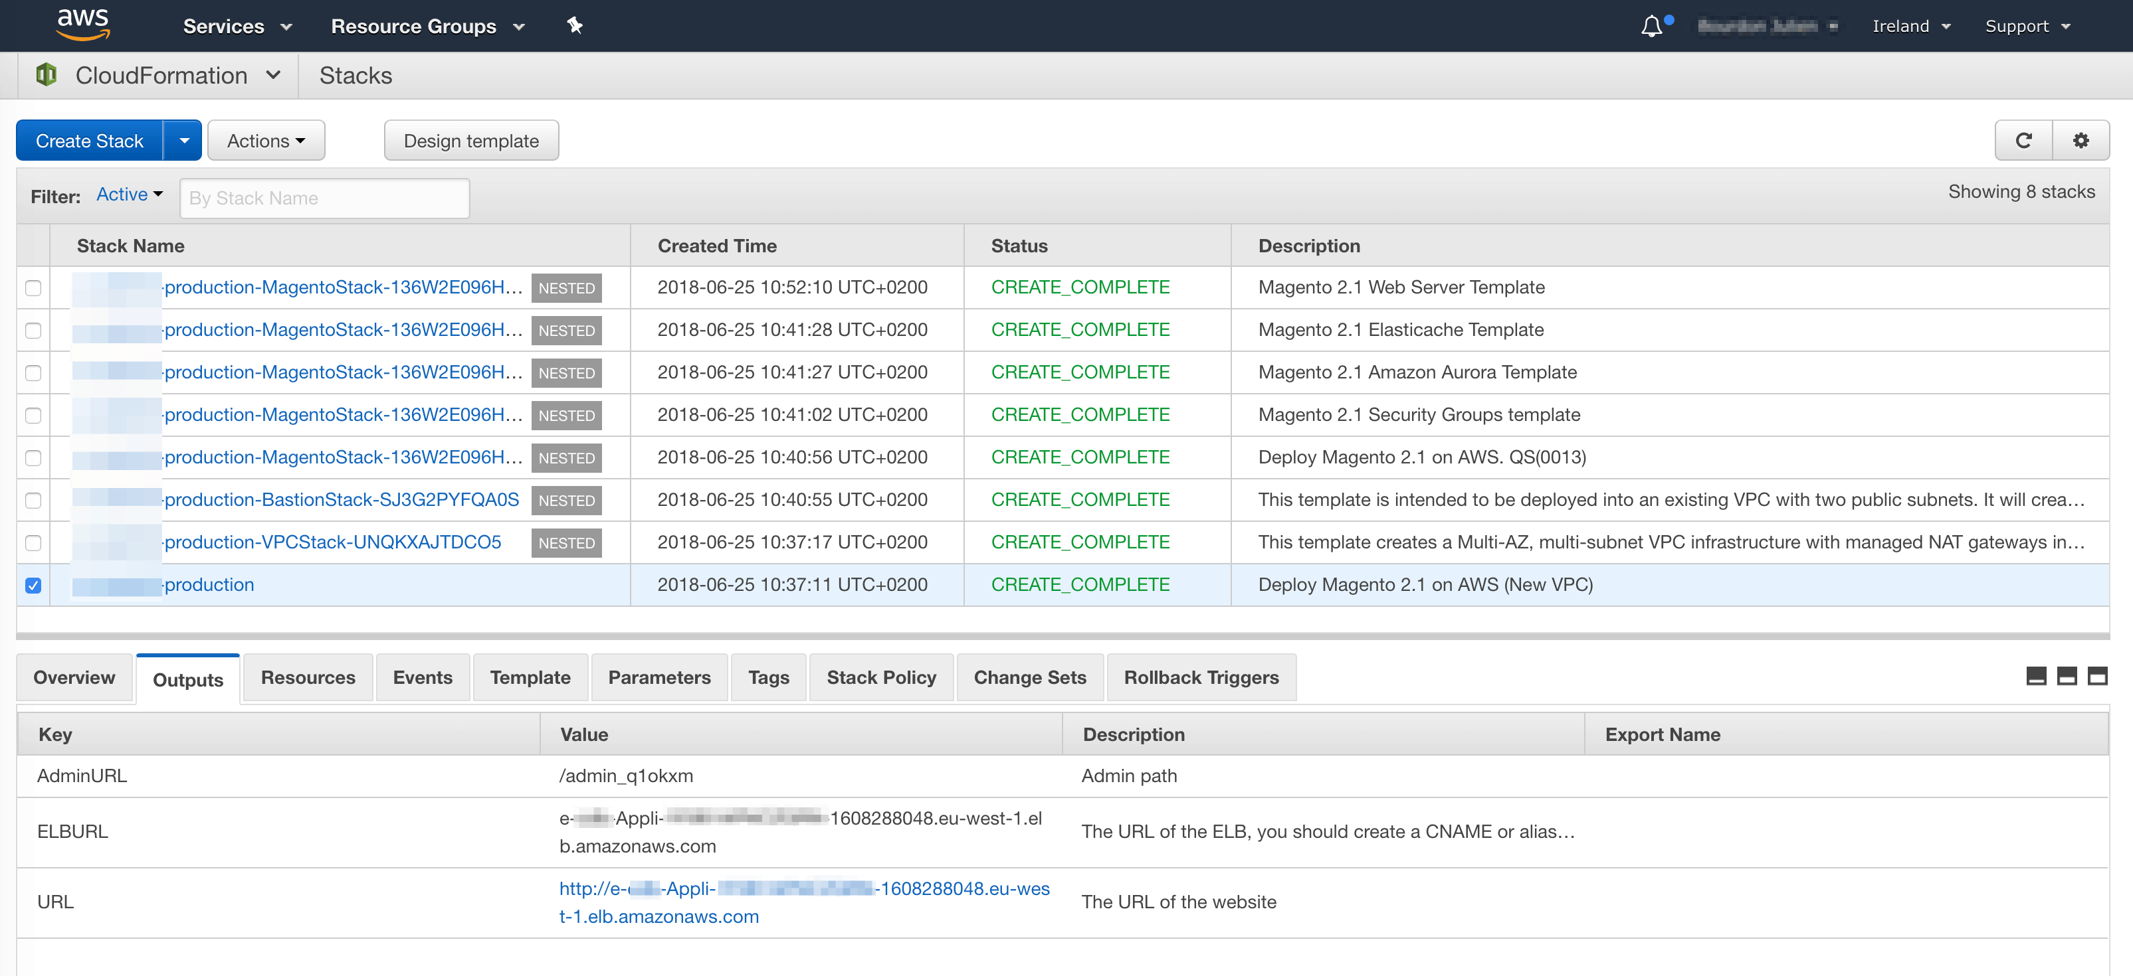Image resolution: width=2133 pixels, height=976 pixels.
Task: Click the Design template button
Action: coord(471,141)
